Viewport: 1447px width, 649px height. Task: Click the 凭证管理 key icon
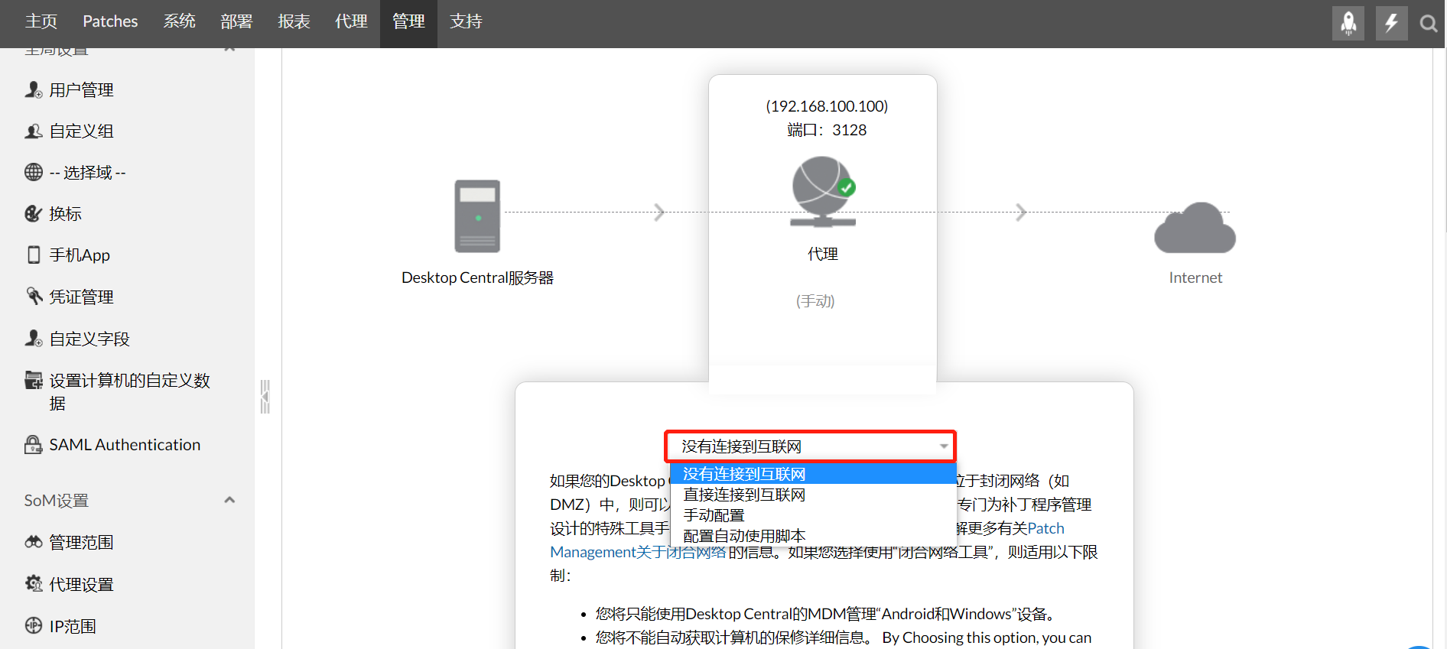(x=34, y=297)
